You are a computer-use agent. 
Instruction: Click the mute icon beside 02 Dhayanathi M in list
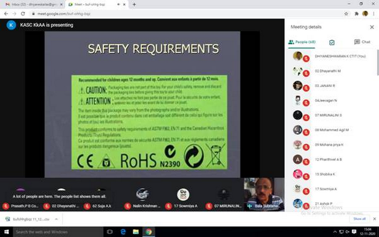306,73
